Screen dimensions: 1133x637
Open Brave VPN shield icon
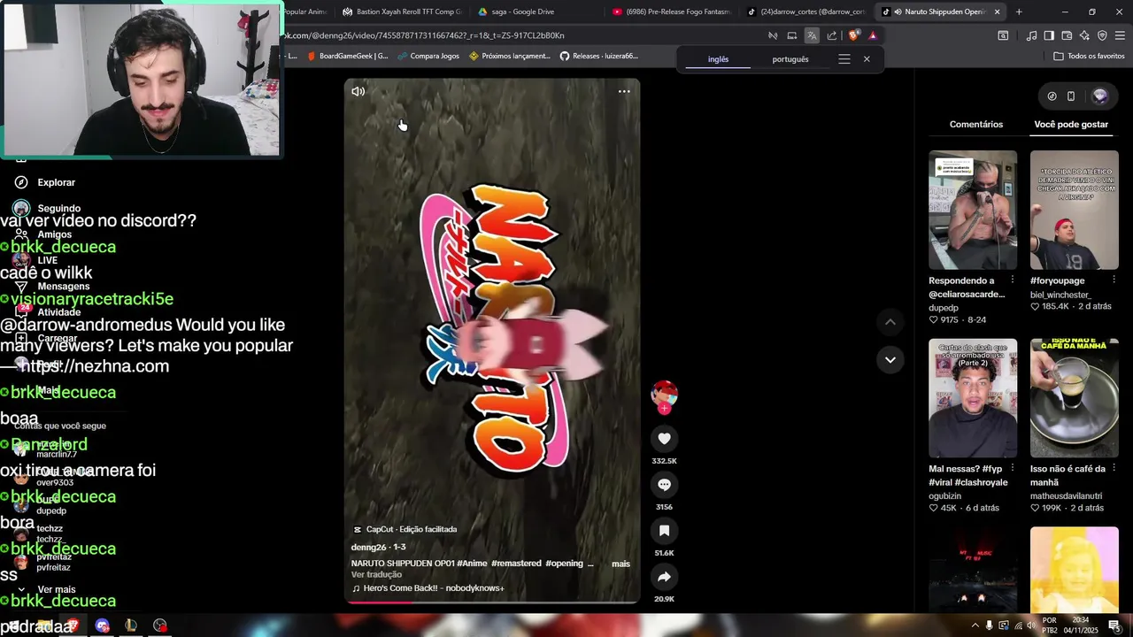coord(1102,35)
